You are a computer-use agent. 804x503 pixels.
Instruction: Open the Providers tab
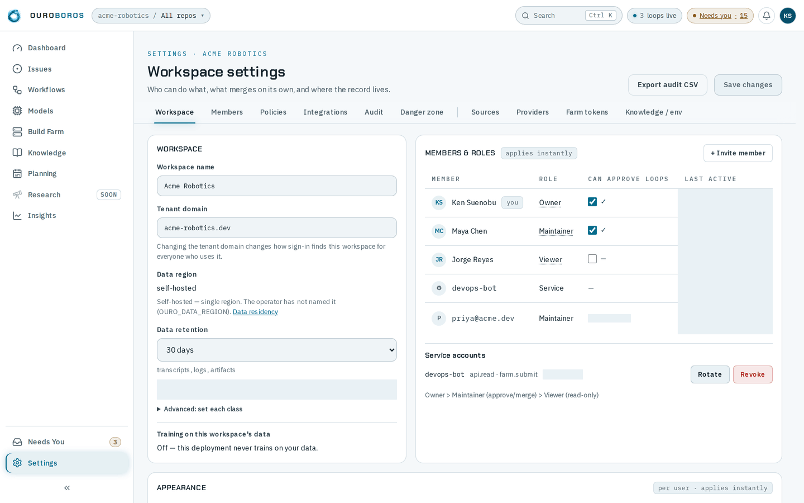click(x=533, y=112)
